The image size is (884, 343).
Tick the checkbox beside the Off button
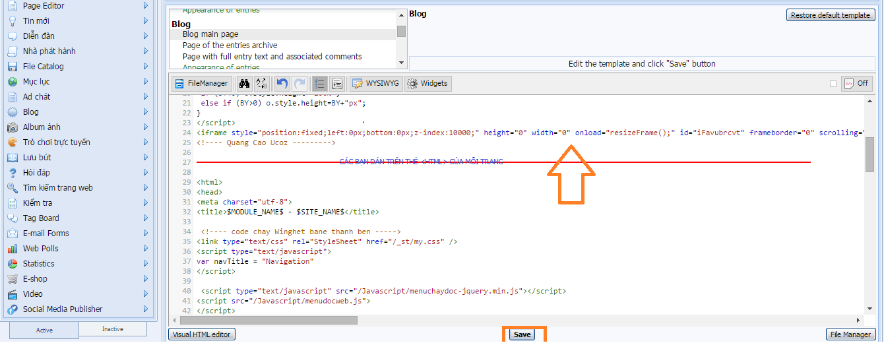[x=833, y=84]
